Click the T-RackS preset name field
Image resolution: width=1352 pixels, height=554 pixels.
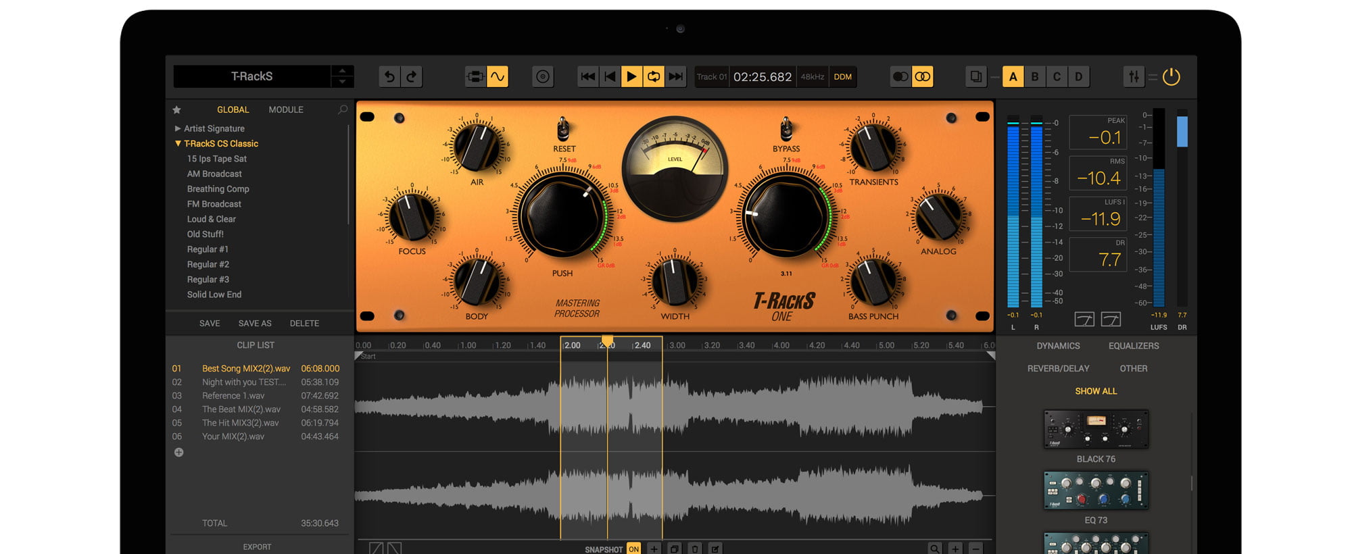pos(252,76)
